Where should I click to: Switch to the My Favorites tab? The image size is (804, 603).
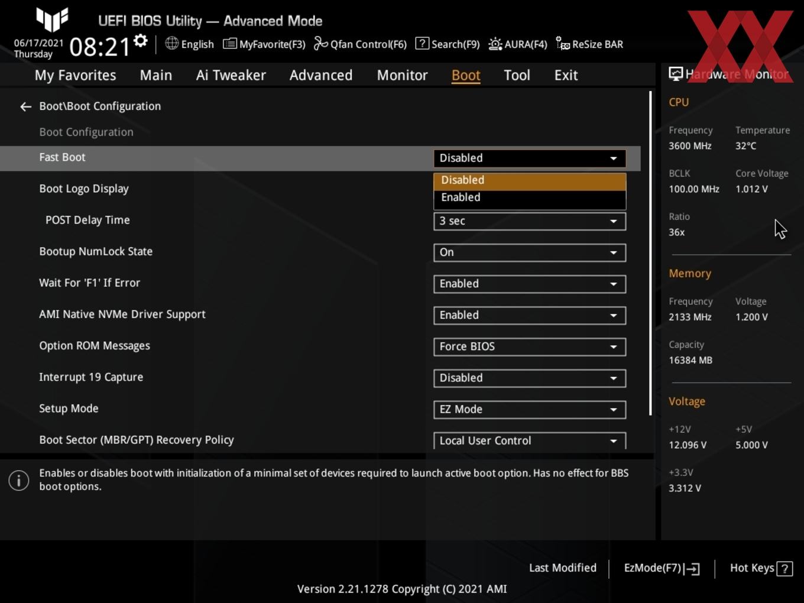pyautogui.click(x=76, y=75)
